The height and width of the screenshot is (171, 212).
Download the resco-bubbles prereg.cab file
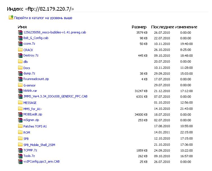pyautogui.click(x=55, y=32)
